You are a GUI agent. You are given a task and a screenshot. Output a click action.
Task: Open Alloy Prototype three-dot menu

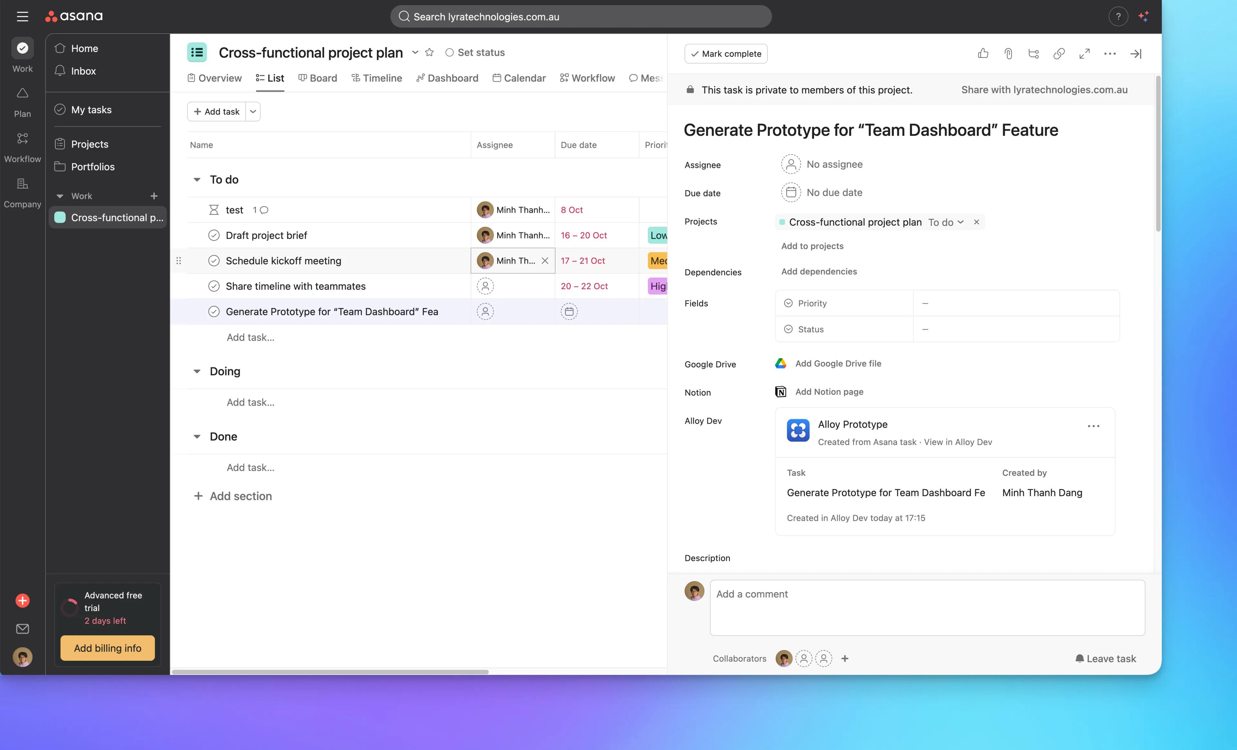point(1093,426)
